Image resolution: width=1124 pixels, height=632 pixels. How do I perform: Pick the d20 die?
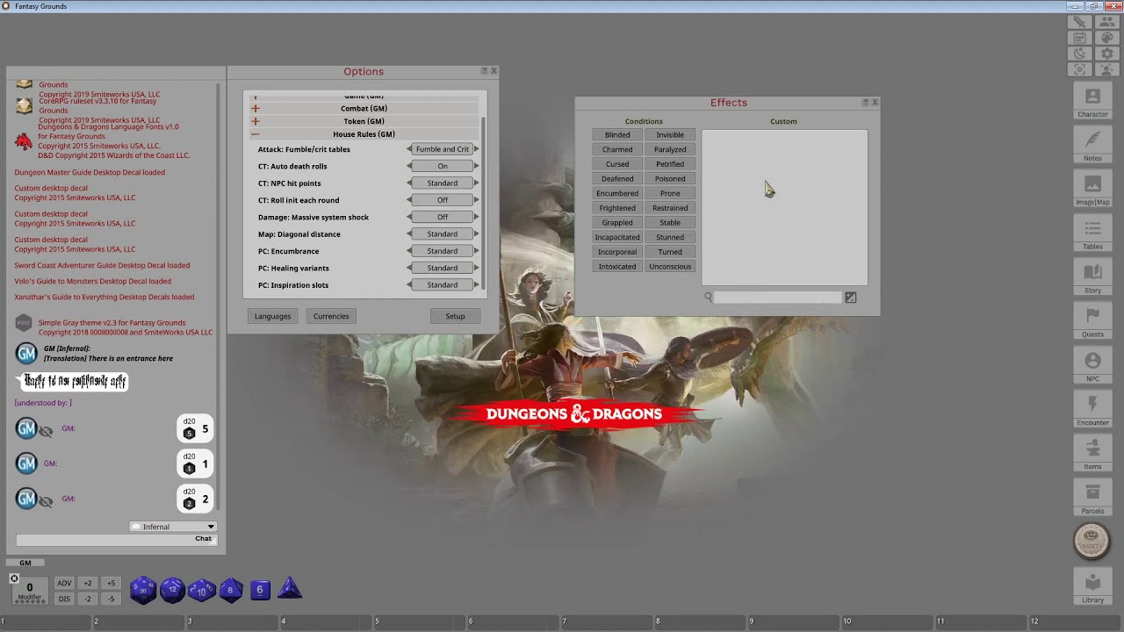point(143,590)
